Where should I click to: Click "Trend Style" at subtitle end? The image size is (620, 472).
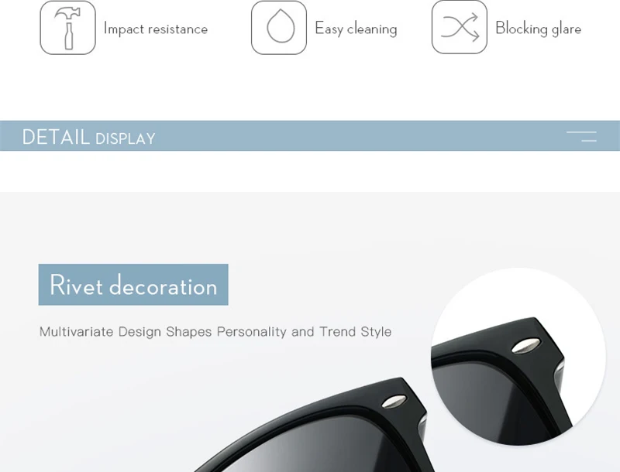(x=356, y=331)
